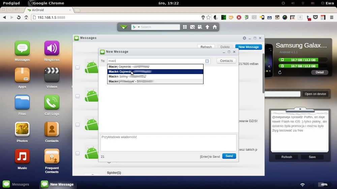
Task: Select the last Maciek contact suggestion
Action: tap(155, 81)
